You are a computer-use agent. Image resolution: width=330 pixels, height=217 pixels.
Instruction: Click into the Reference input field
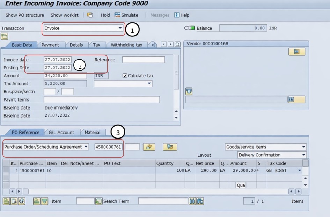coord(143,60)
